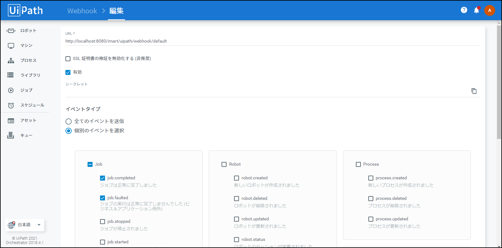Open the user avatar account menu
502x248 pixels.
(x=489, y=11)
